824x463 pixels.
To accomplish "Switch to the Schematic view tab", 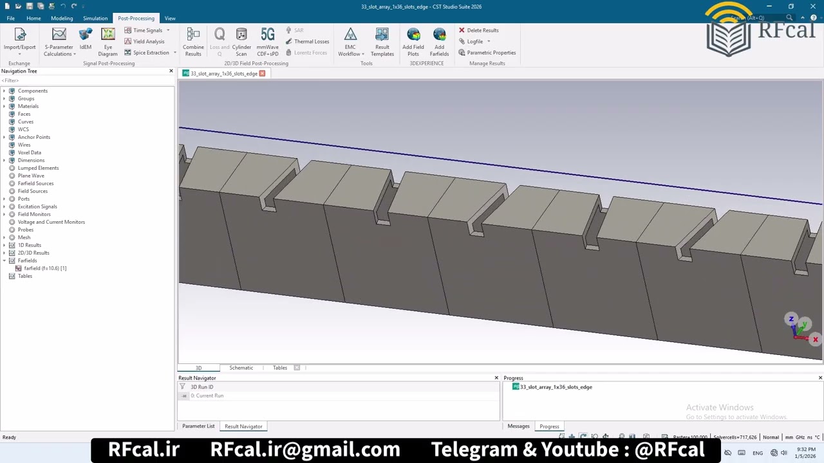I will pyautogui.click(x=241, y=368).
